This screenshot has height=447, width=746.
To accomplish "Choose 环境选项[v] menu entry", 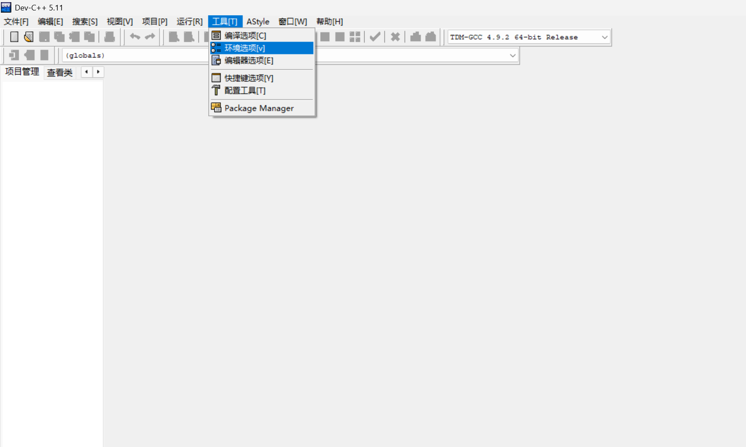I will point(262,48).
